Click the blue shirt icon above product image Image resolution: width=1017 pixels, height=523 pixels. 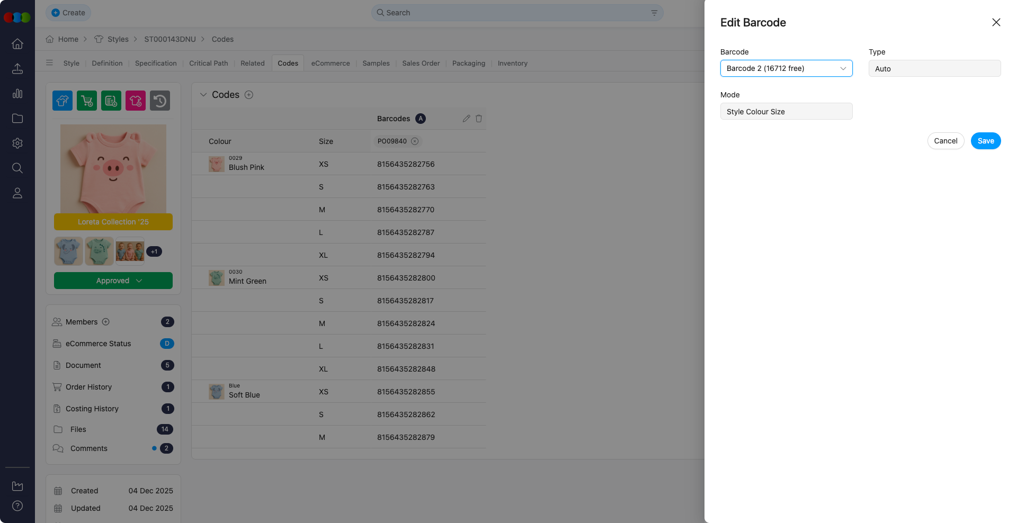point(63,101)
